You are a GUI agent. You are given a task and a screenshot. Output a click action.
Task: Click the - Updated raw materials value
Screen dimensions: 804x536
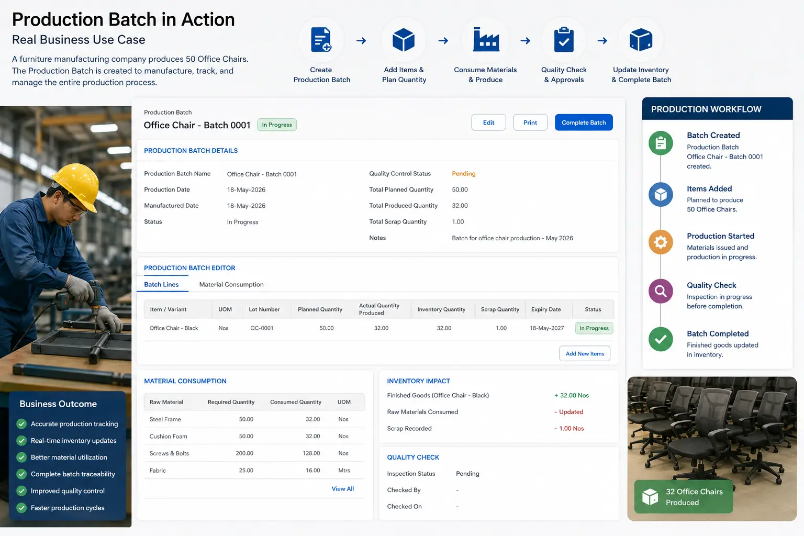[x=568, y=412]
